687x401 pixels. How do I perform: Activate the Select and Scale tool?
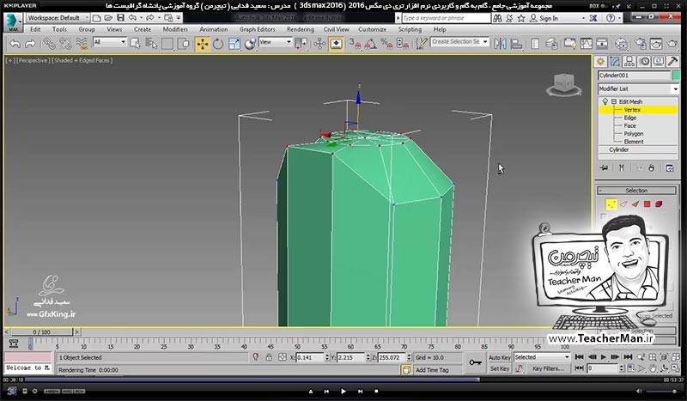pos(234,44)
